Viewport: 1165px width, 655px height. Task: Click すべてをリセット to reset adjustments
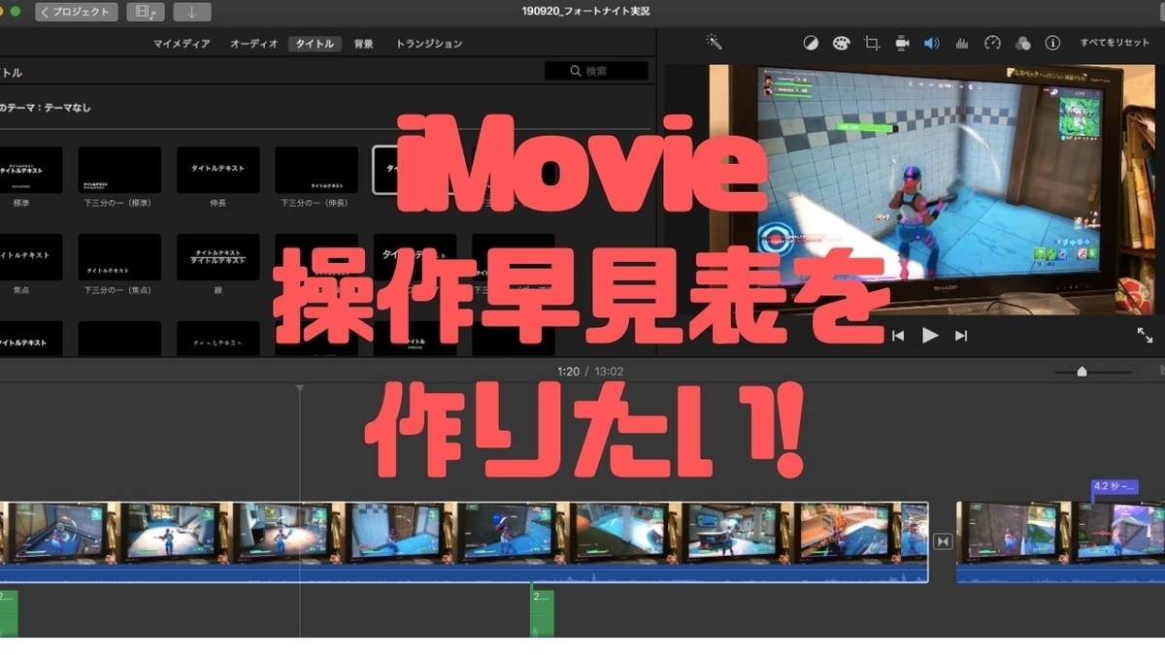pos(1115,44)
